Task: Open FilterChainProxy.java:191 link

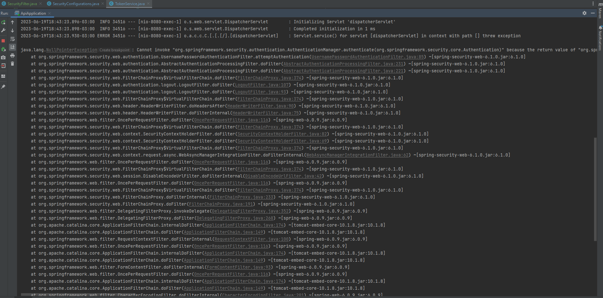Action: point(221,204)
